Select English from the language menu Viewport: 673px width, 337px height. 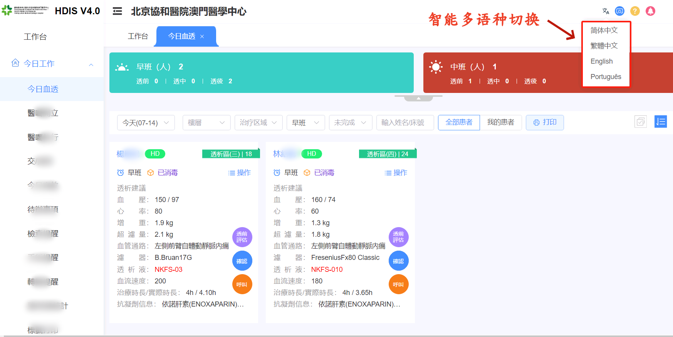601,61
